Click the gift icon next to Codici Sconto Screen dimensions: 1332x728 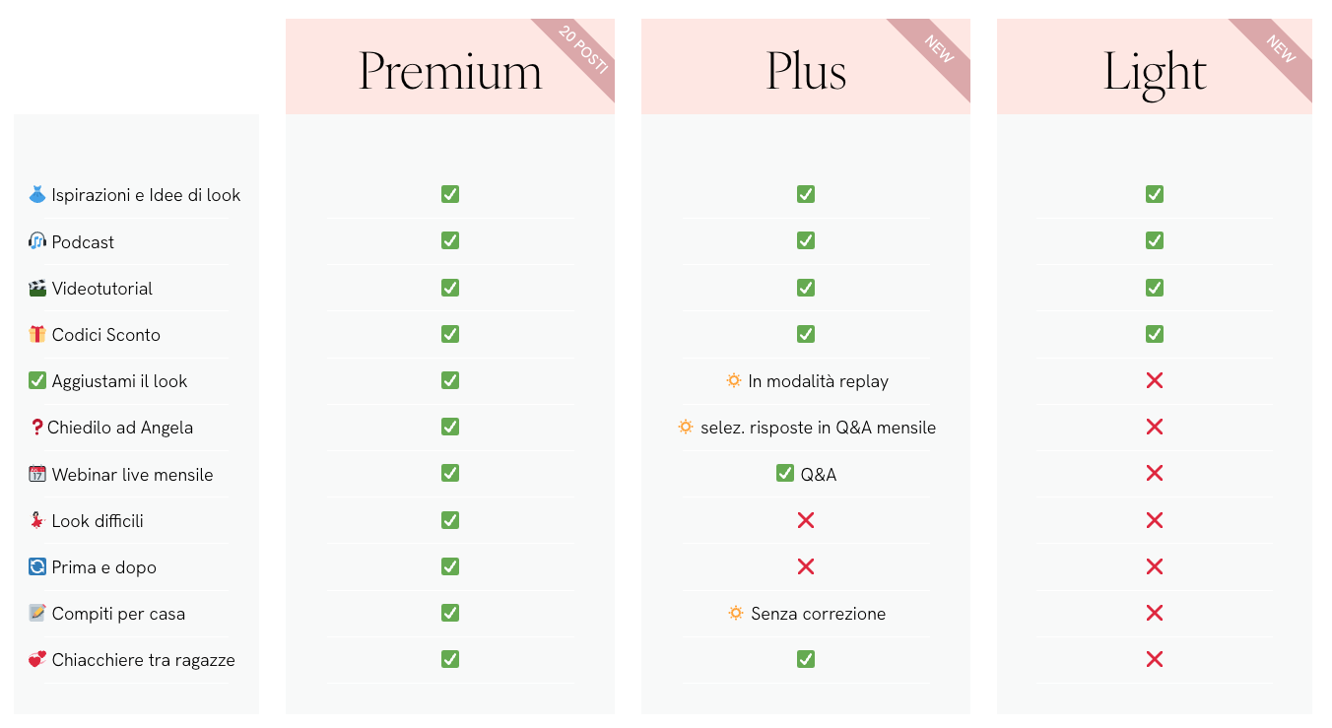point(37,335)
